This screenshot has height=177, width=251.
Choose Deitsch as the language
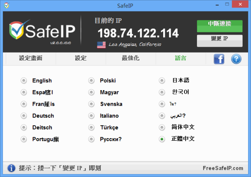pyautogui.click(x=24, y=127)
